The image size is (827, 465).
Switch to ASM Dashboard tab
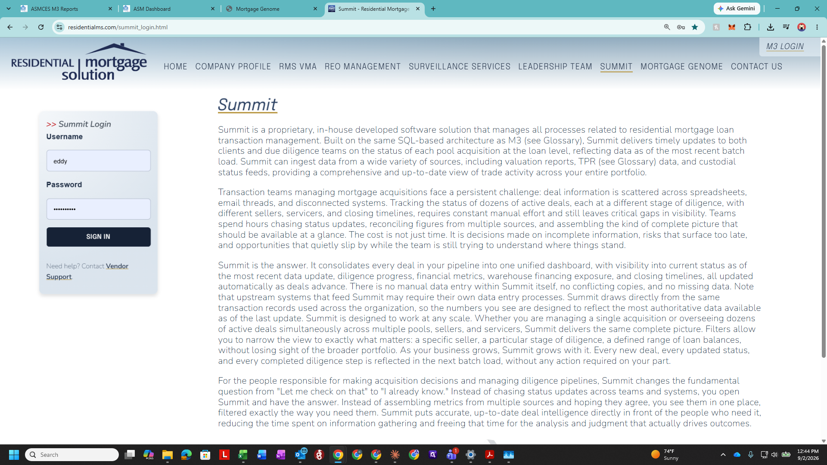169,9
